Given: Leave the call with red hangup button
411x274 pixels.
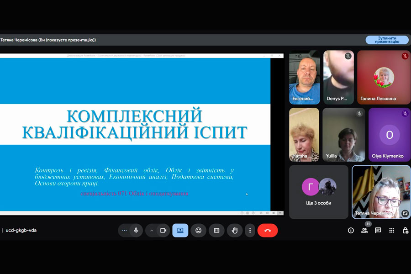Looking at the screenshot, I should (x=267, y=230).
